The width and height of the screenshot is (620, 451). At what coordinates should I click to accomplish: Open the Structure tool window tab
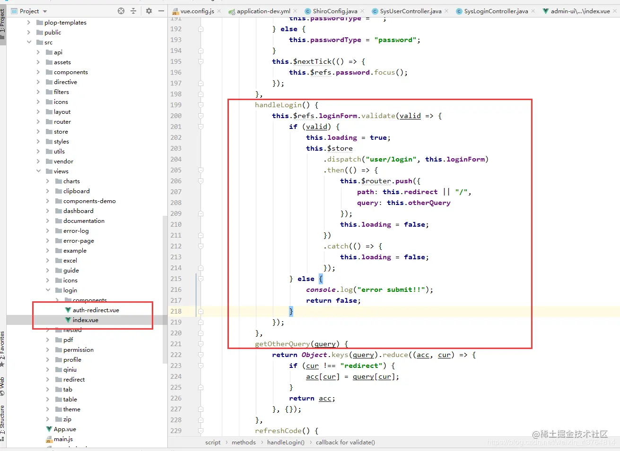pyautogui.click(x=3, y=423)
